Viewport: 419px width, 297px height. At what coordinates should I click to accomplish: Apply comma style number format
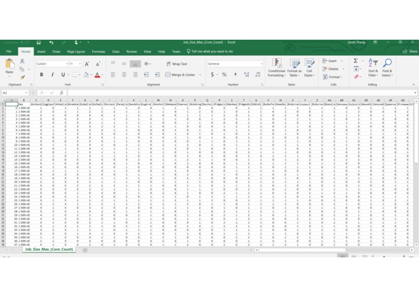point(235,75)
